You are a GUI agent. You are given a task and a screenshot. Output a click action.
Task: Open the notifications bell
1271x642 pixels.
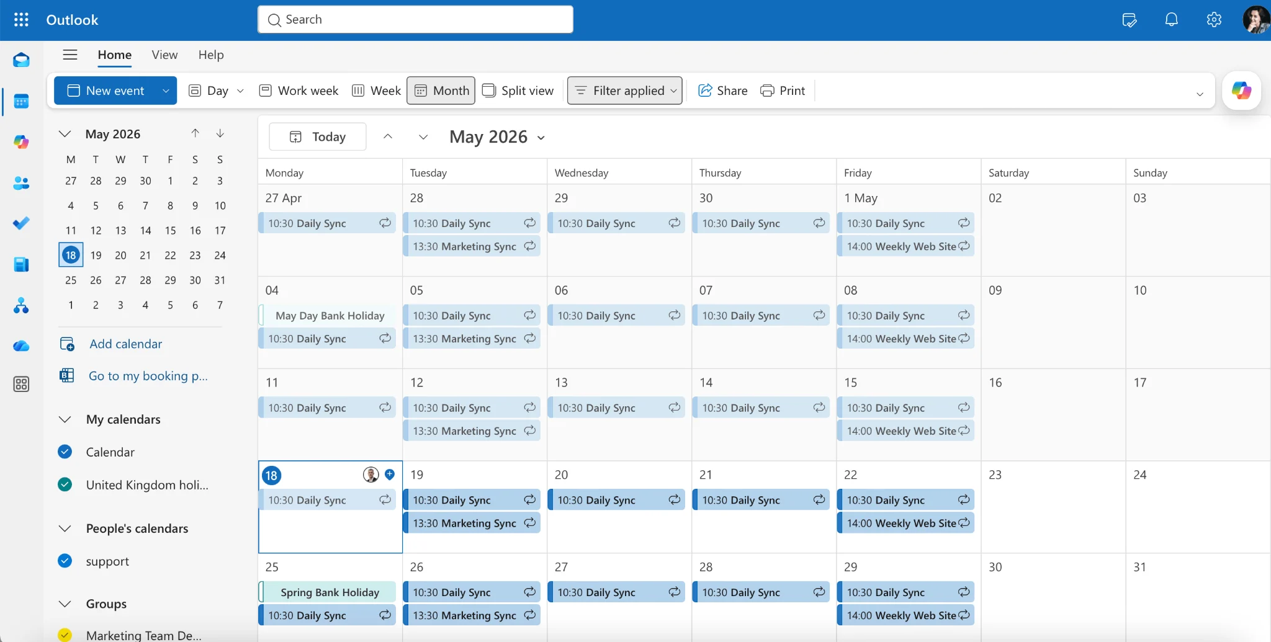coord(1171,20)
